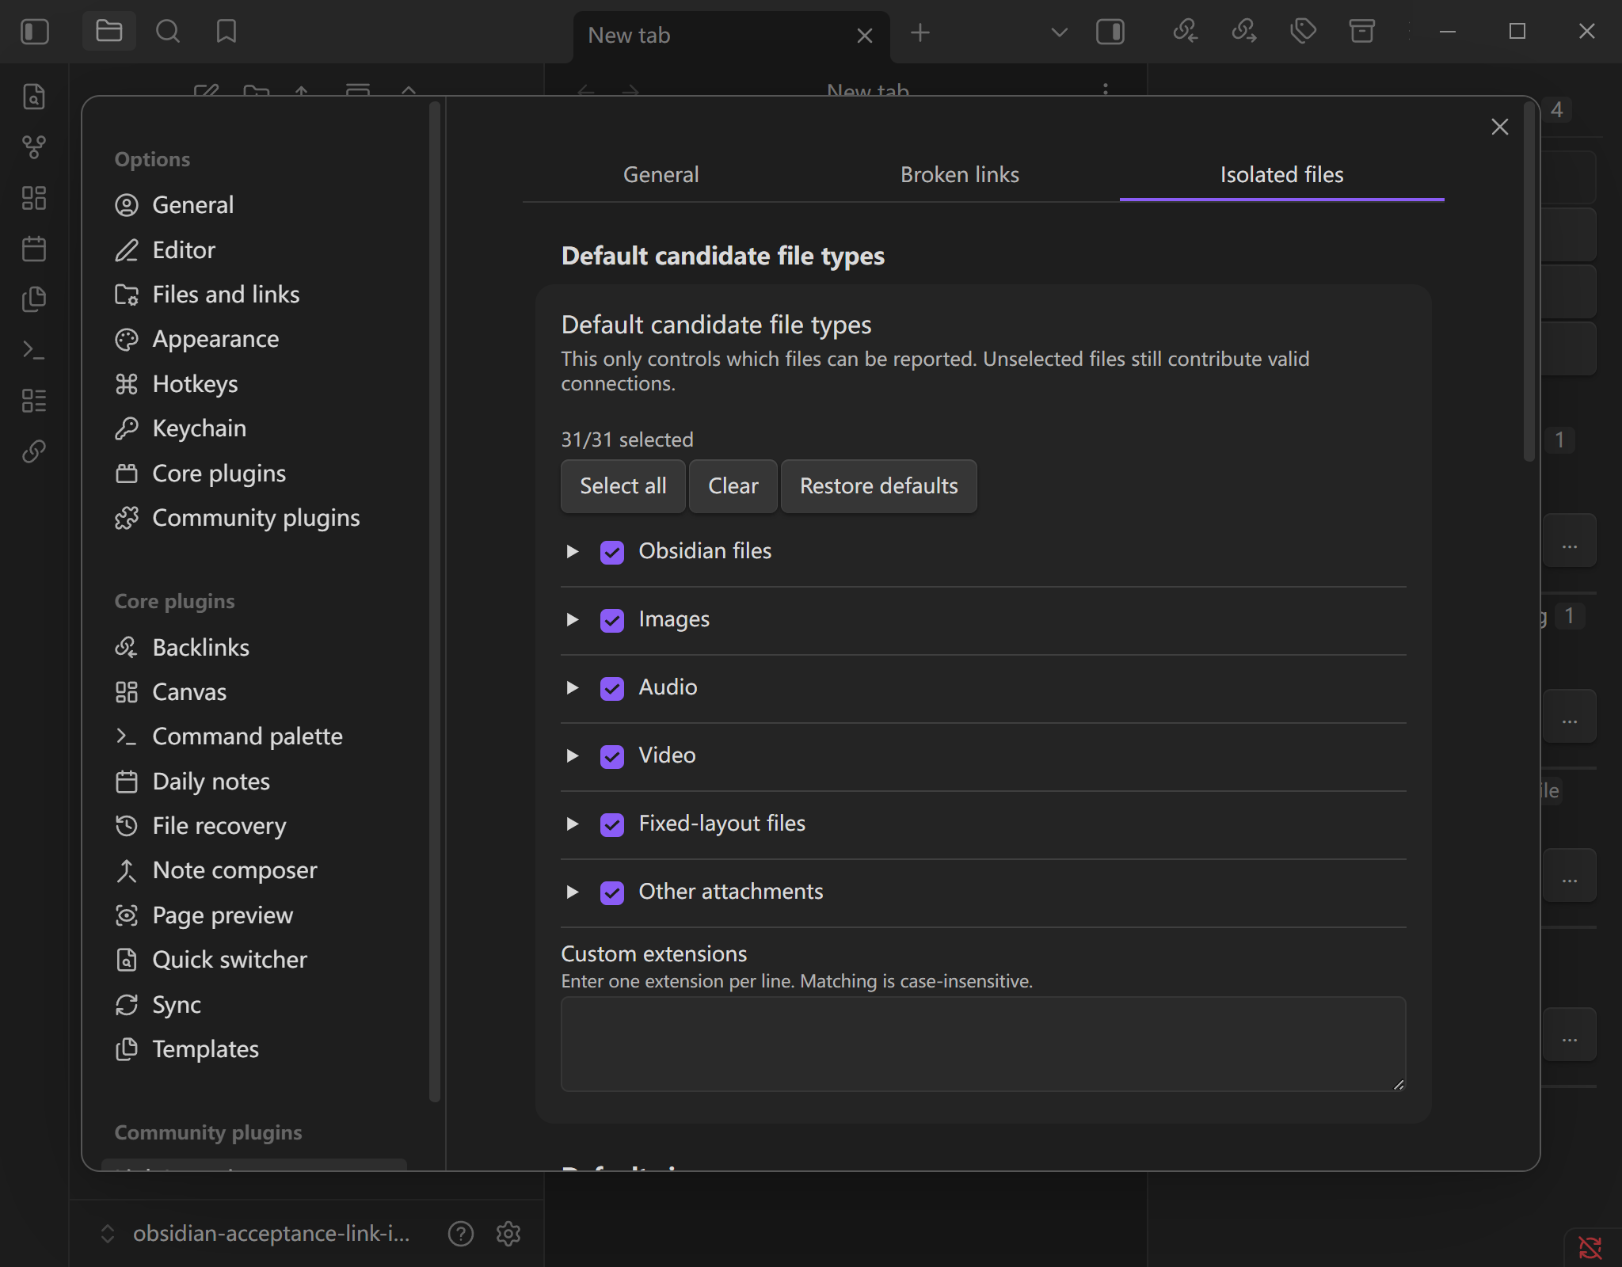Uncheck the Other attachments checkbox
Image resolution: width=1622 pixels, height=1267 pixels.
pyautogui.click(x=612, y=892)
